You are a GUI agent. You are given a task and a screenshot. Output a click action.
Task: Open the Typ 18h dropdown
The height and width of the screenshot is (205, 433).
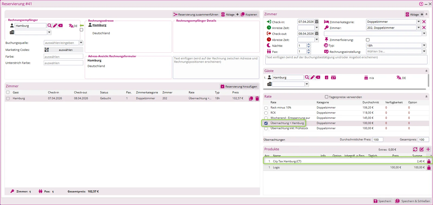tap(424, 45)
